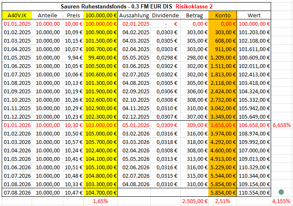Click the orange 'Konto' header cell

point(223,15)
